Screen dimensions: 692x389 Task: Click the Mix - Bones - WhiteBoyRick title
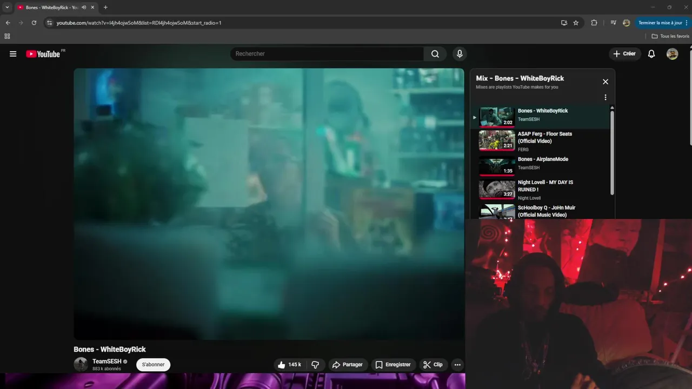(x=520, y=78)
